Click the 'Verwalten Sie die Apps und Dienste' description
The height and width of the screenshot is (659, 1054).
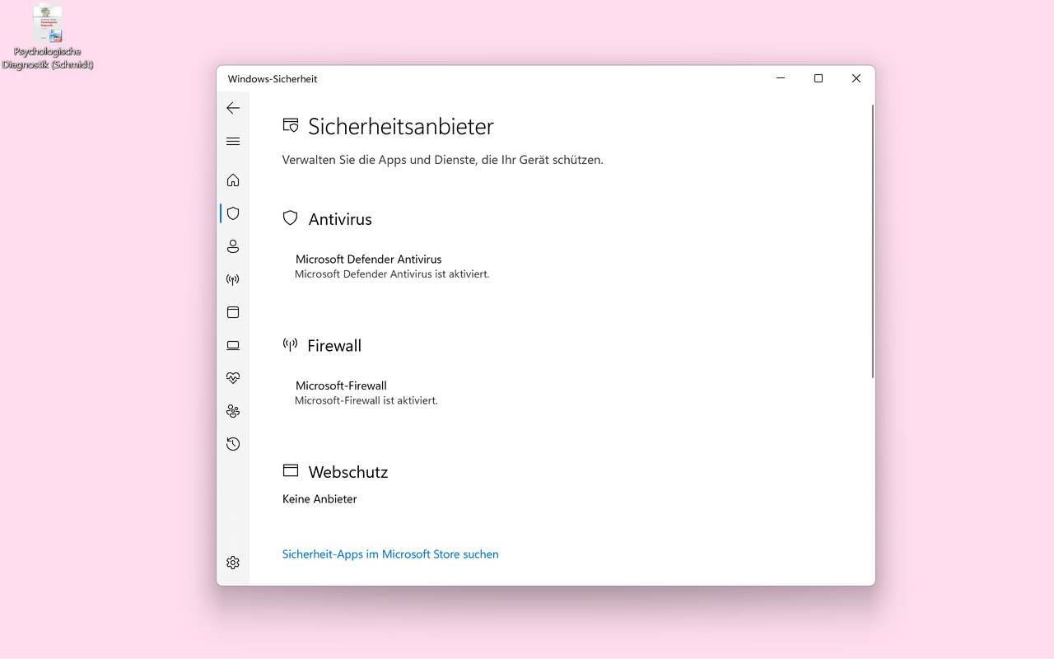pyautogui.click(x=443, y=160)
